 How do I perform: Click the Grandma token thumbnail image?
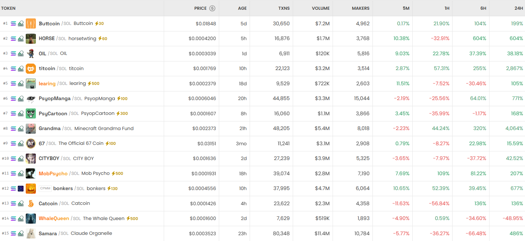pyautogui.click(x=31, y=129)
